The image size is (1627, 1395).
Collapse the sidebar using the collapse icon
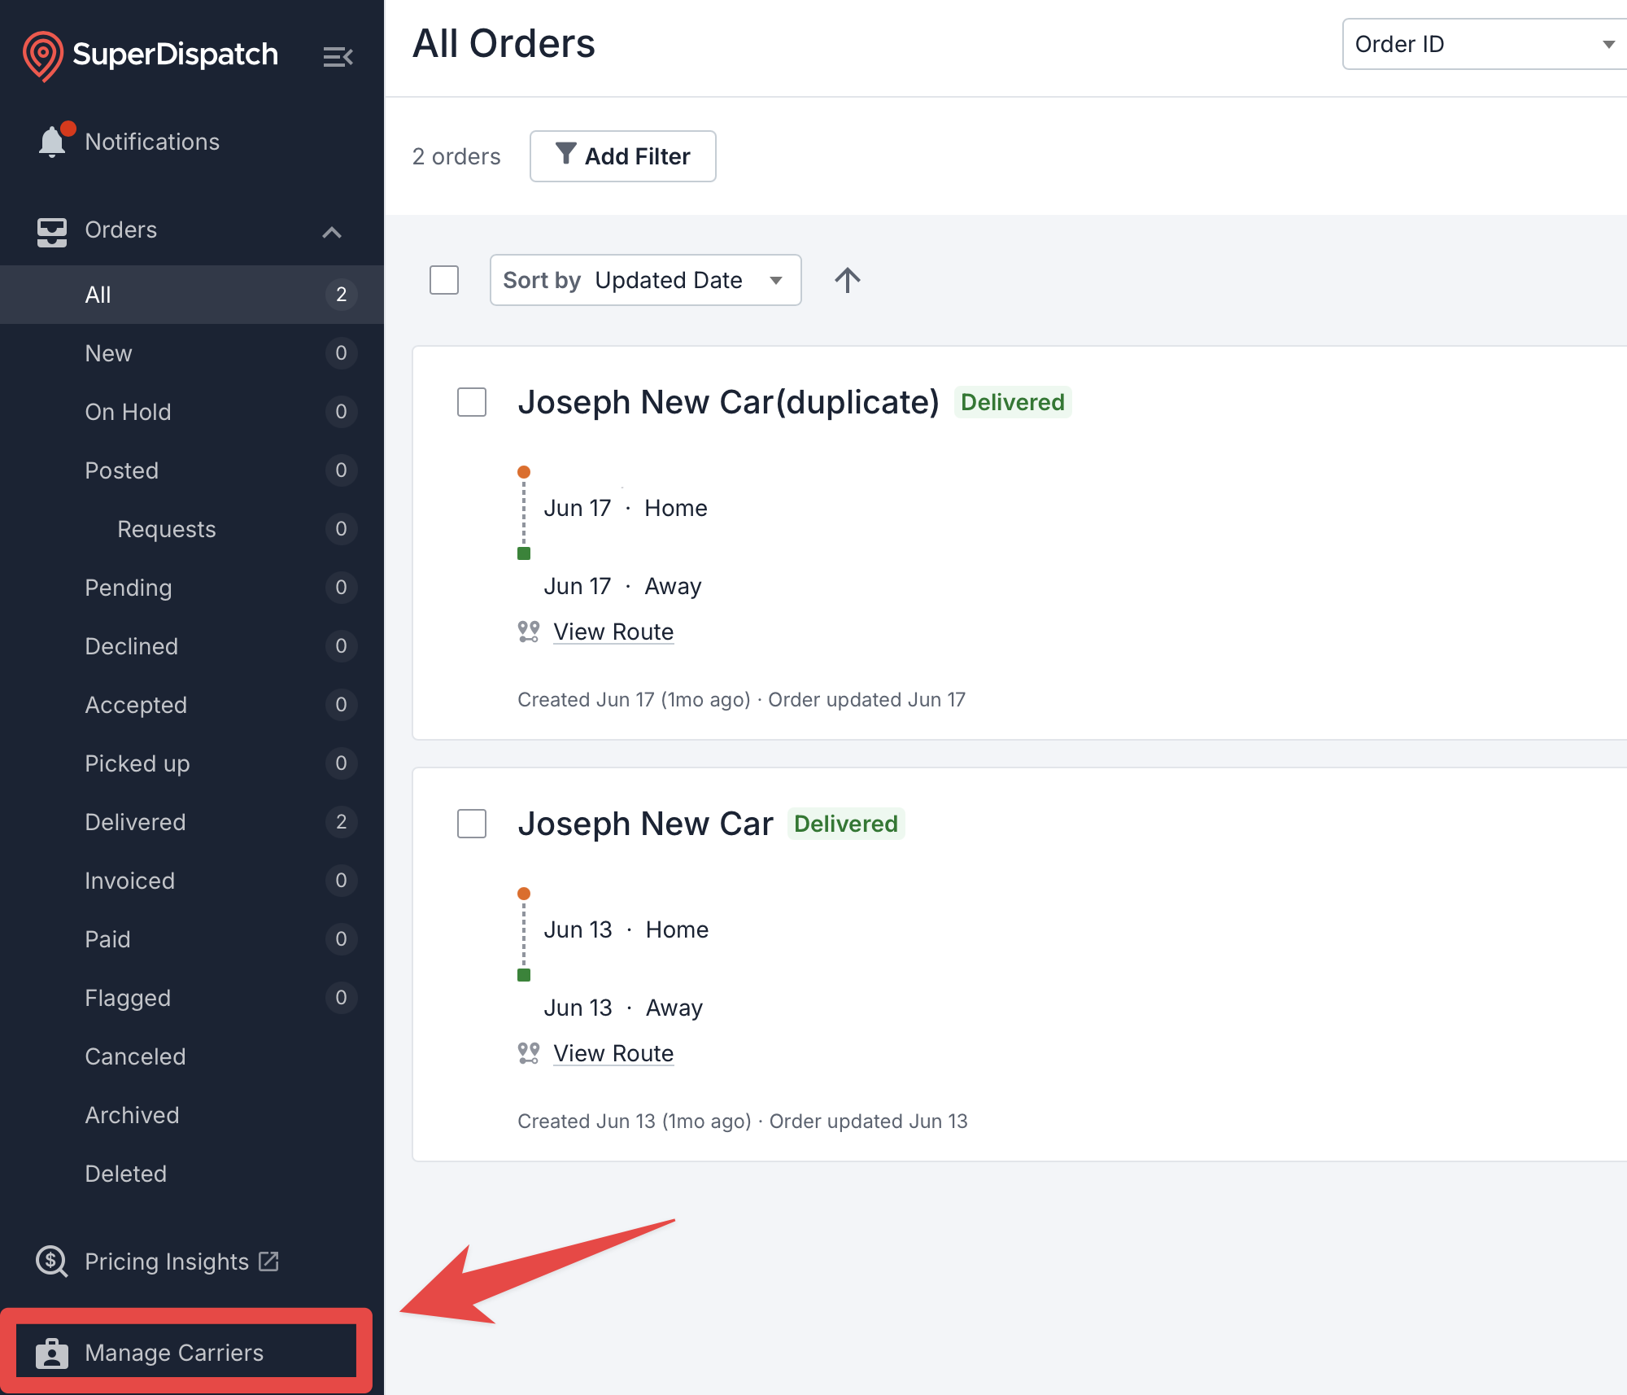(339, 55)
